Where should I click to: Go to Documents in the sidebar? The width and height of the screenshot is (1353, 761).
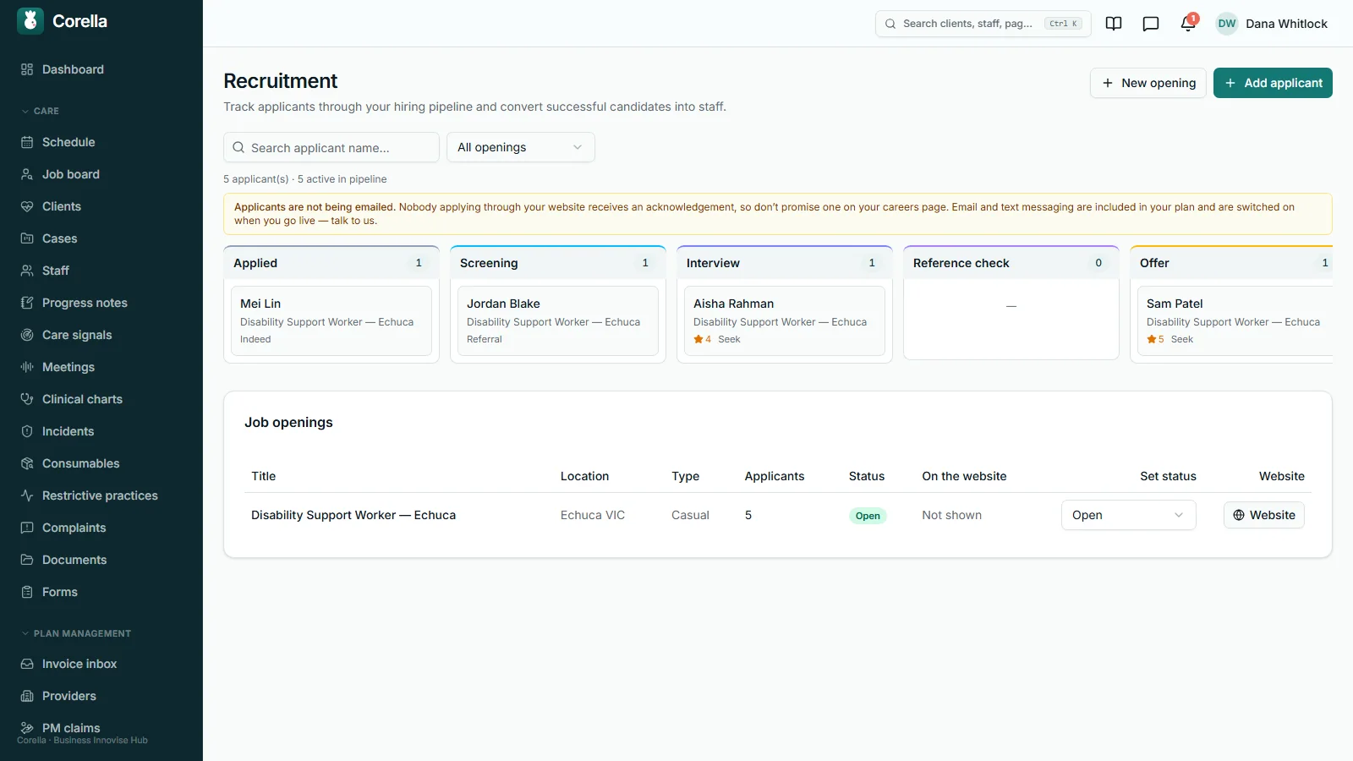tap(101, 560)
